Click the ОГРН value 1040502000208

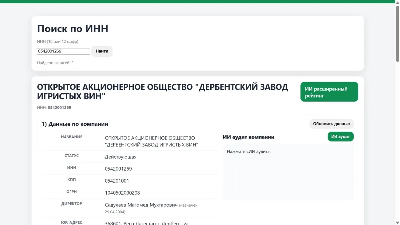tap(122, 193)
